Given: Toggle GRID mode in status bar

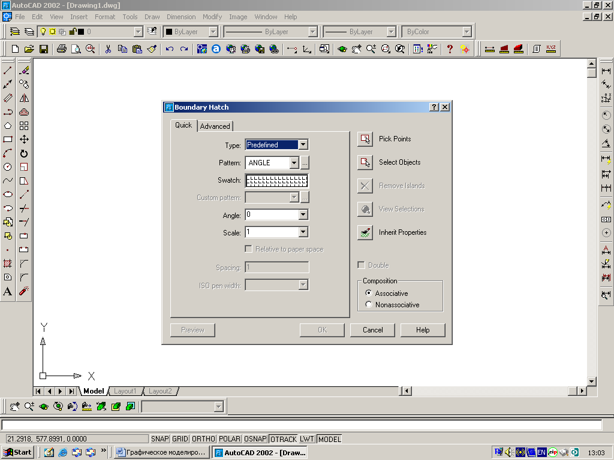Looking at the screenshot, I should pyautogui.click(x=180, y=439).
